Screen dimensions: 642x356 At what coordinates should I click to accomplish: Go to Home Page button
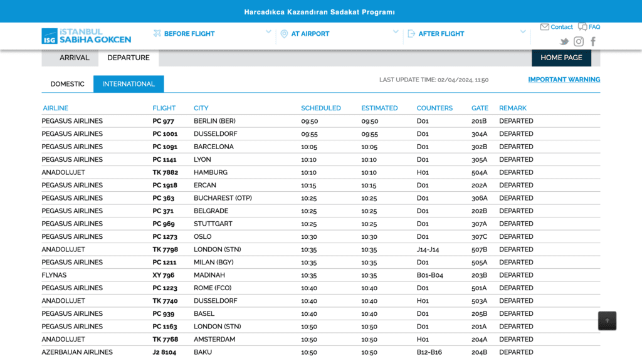[x=561, y=58]
